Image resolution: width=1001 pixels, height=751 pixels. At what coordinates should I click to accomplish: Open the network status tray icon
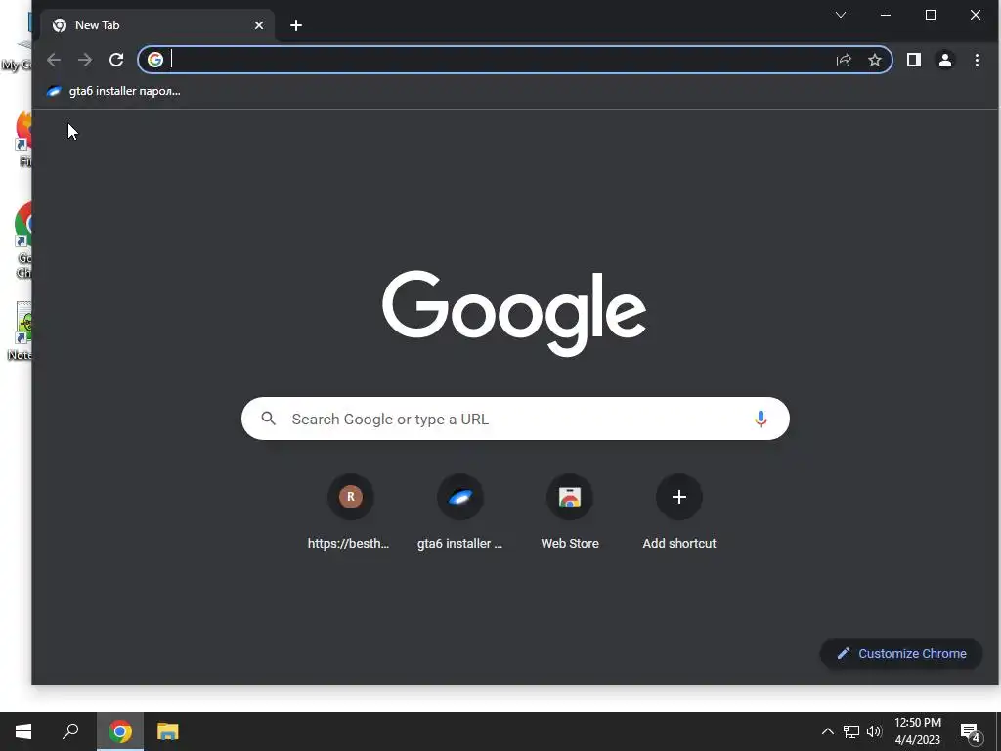pos(851,731)
